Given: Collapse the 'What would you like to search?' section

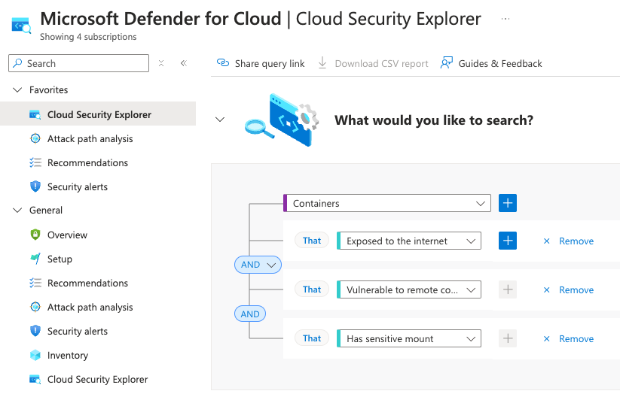Looking at the screenshot, I should 220,120.
